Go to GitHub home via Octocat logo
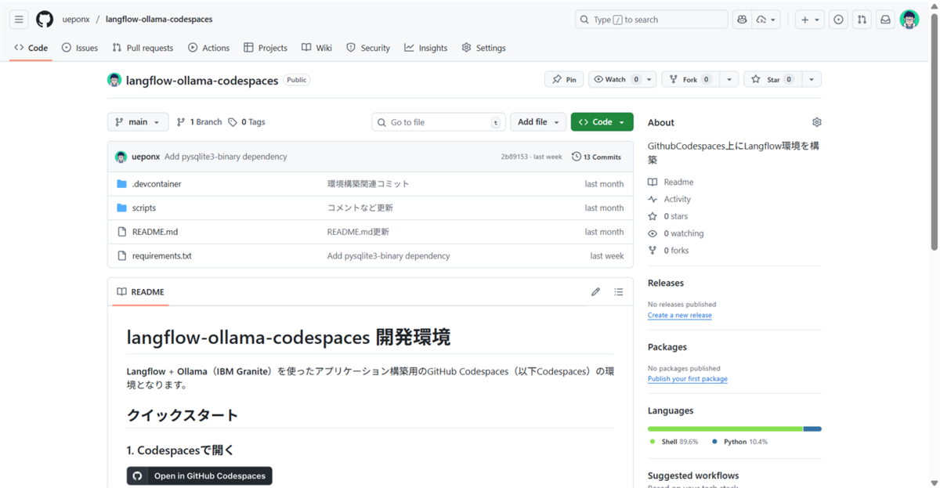 pos(45,20)
